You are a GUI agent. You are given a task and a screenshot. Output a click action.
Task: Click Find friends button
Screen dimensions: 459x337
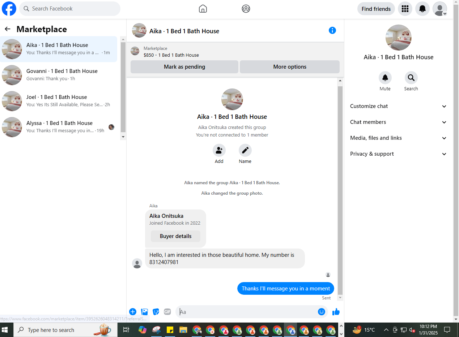[376, 9]
